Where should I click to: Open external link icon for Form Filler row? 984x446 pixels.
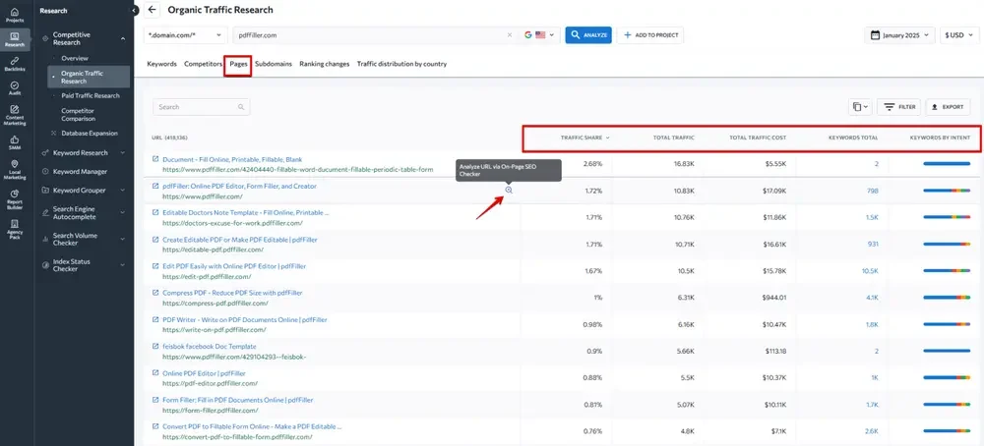point(155,400)
